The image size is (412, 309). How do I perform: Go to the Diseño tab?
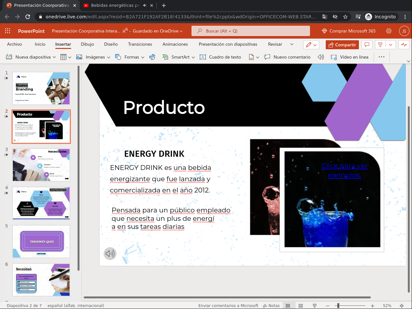pos(111,44)
